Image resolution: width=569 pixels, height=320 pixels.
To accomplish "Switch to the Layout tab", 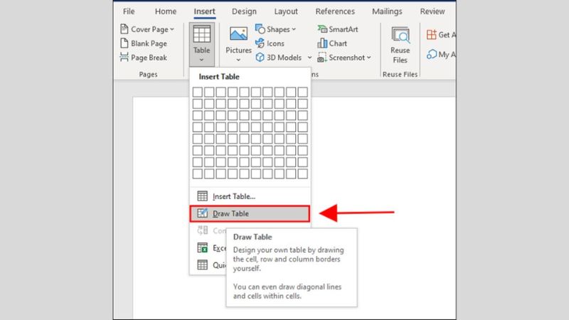I will [x=286, y=11].
